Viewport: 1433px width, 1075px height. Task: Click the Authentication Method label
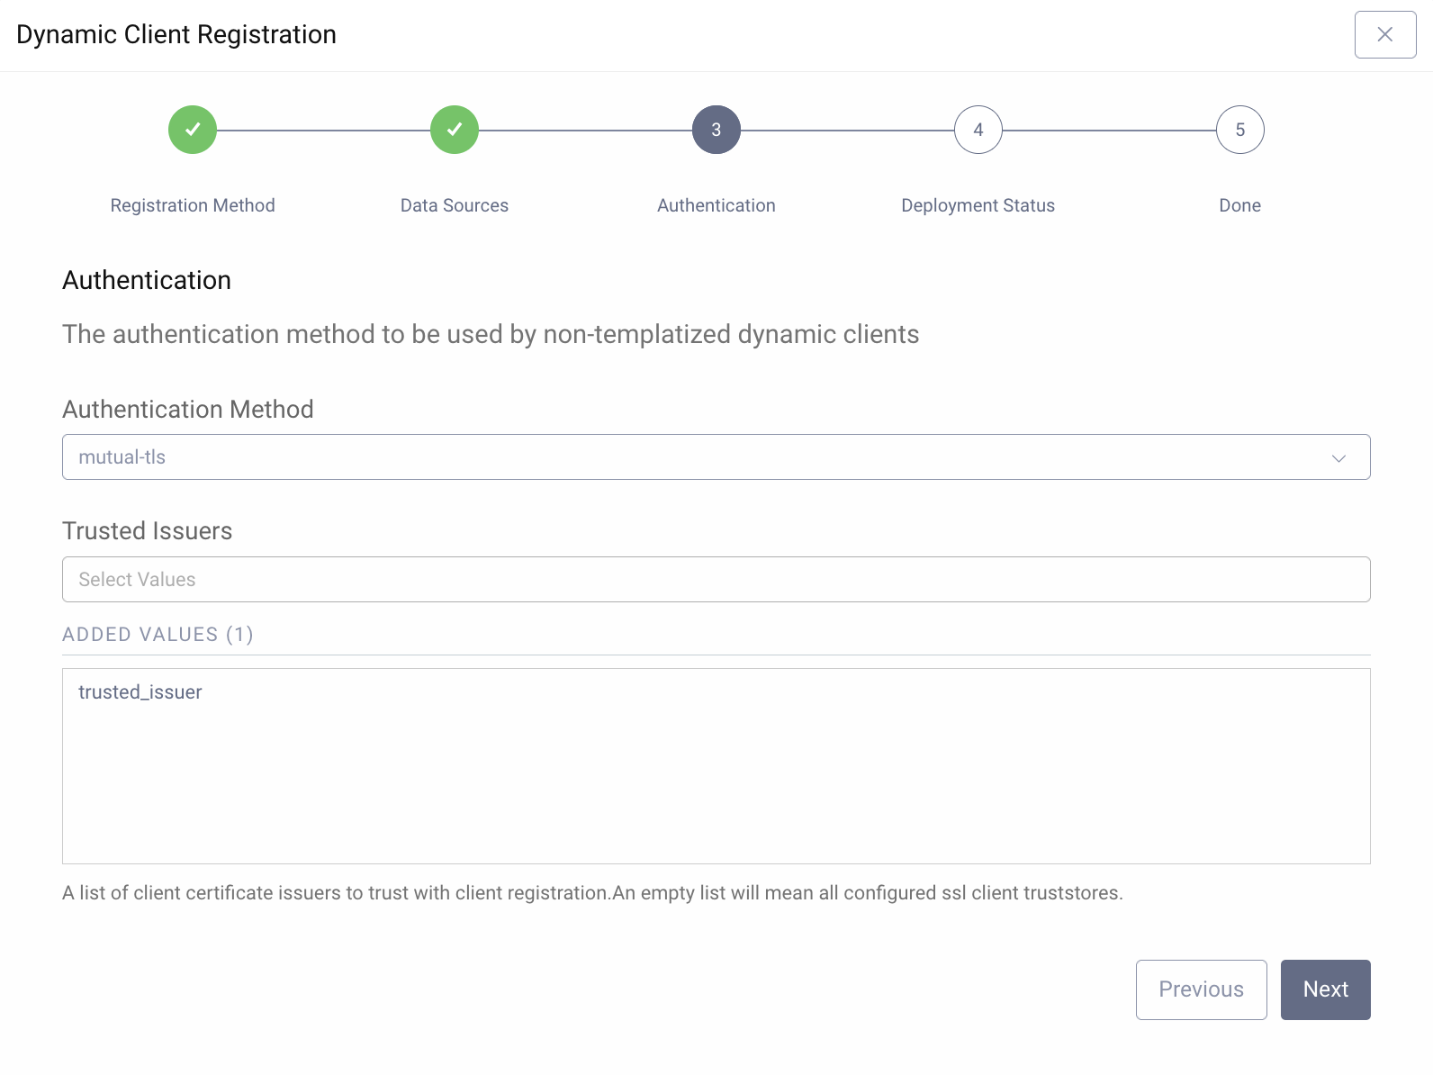click(188, 410)
